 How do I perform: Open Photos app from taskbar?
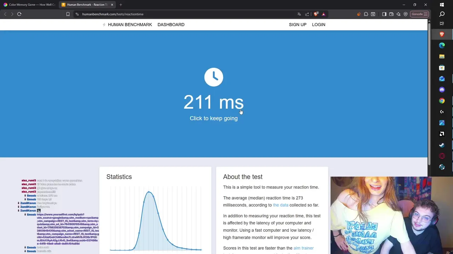click(442, 123)
